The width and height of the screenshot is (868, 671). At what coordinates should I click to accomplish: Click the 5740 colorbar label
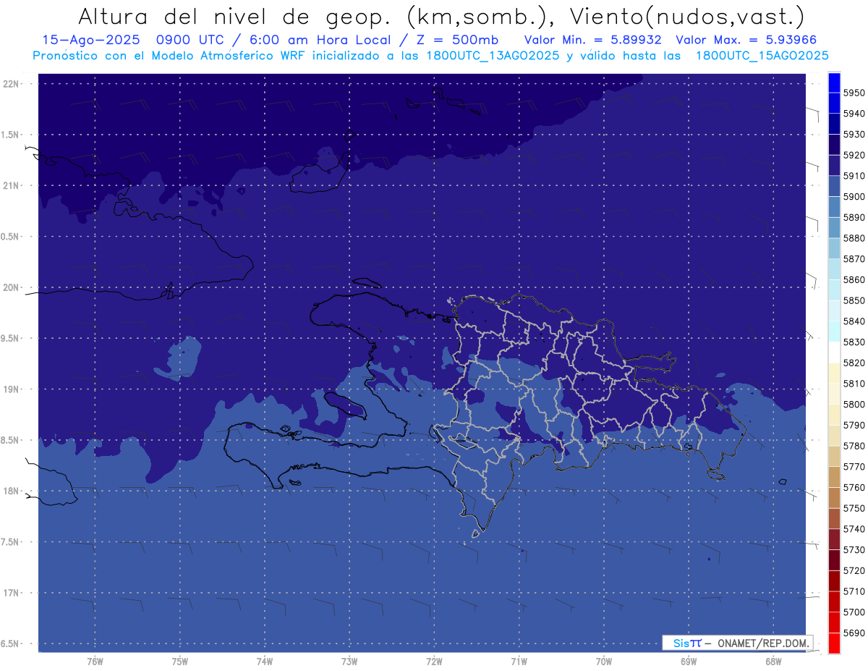pyautogui.click(x=854, y=529)
